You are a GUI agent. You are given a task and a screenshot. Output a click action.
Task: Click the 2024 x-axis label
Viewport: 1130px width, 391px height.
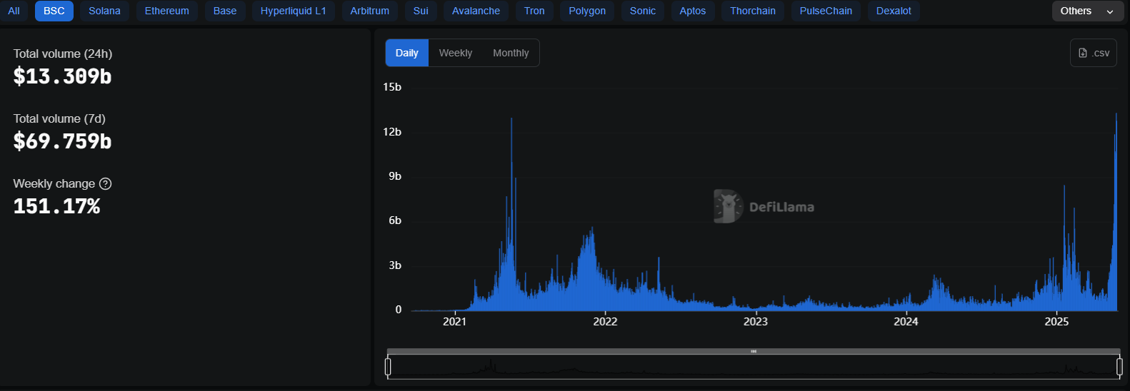click(906, 322)
